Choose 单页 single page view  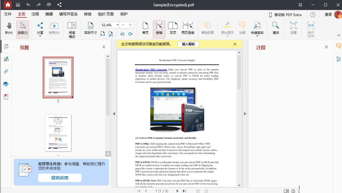[x=145, y=28]
